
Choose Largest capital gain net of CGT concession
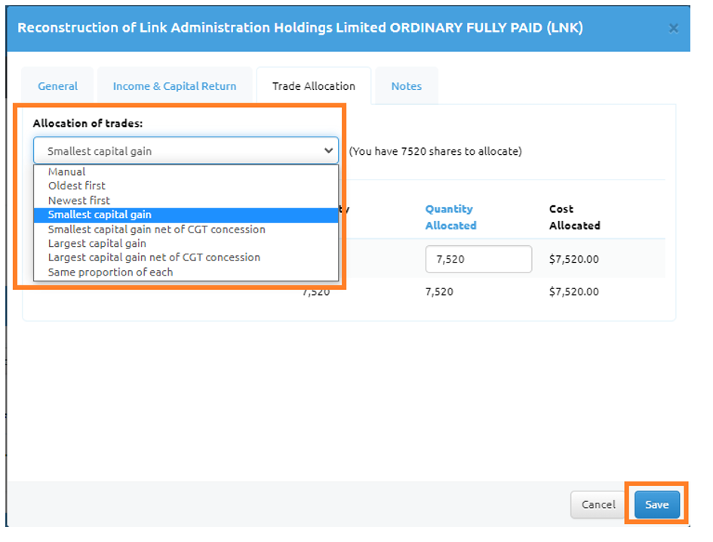pos(154,257)
